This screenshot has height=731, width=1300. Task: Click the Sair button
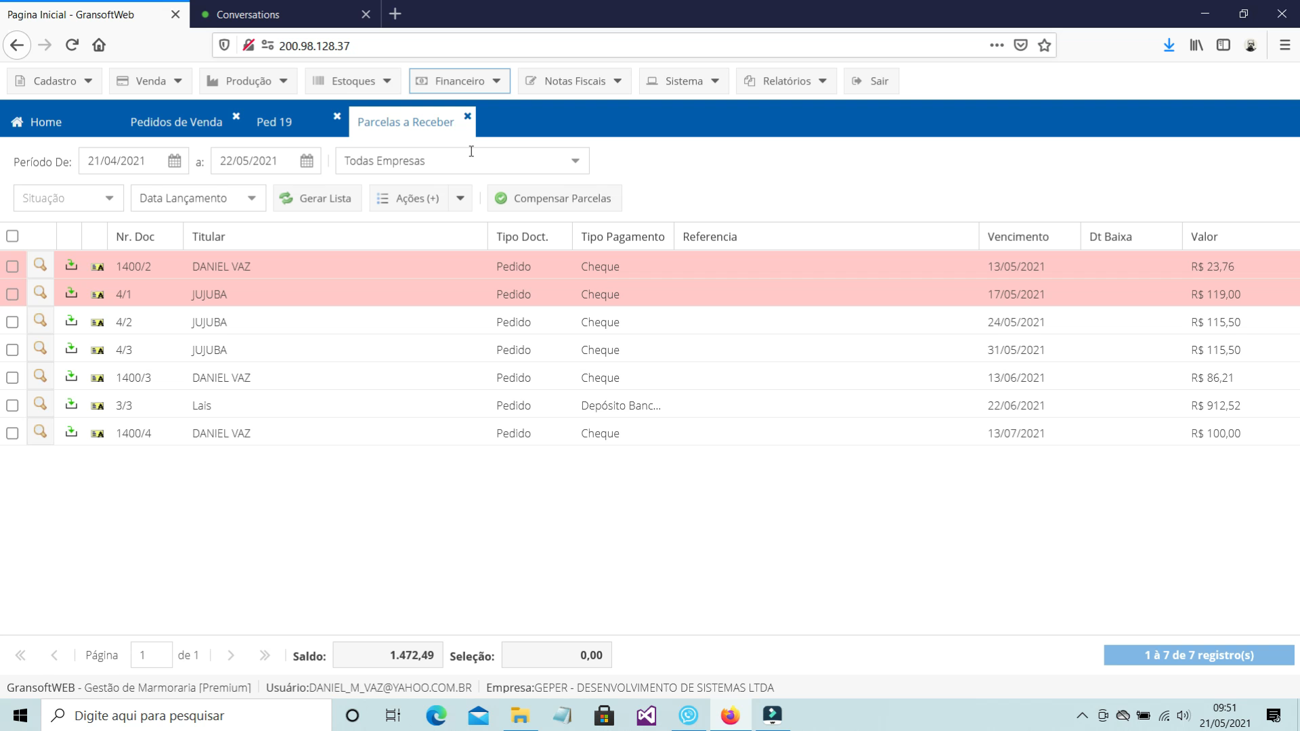tap(871, 81)
